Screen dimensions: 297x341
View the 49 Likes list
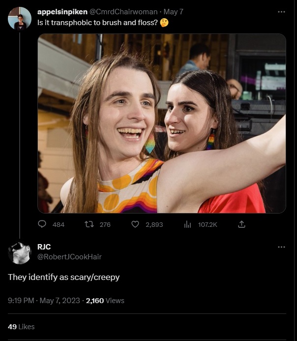click(x=21, y=326)
